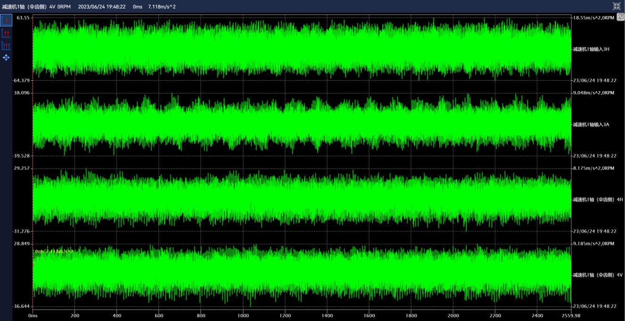Select the single cursor tool

(x=6, y=20)
